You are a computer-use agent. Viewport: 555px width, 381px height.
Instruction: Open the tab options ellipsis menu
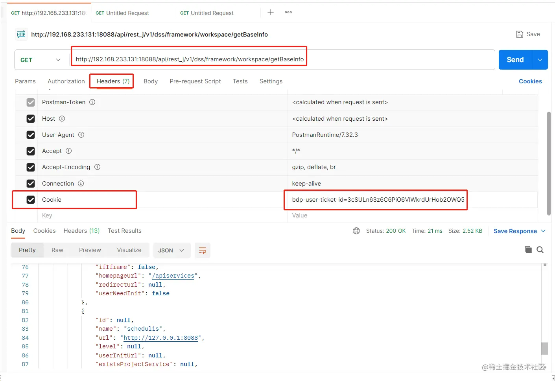point(288,12)
